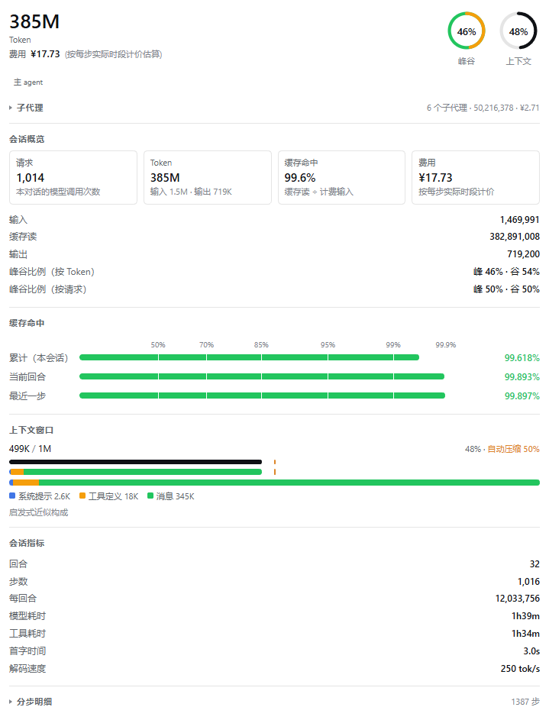The height and width of the screenshot is (720, 549).
Task: Click the 峰 46% · 谷 54% value
Action: pyautogui.click(x=506, y=271)
